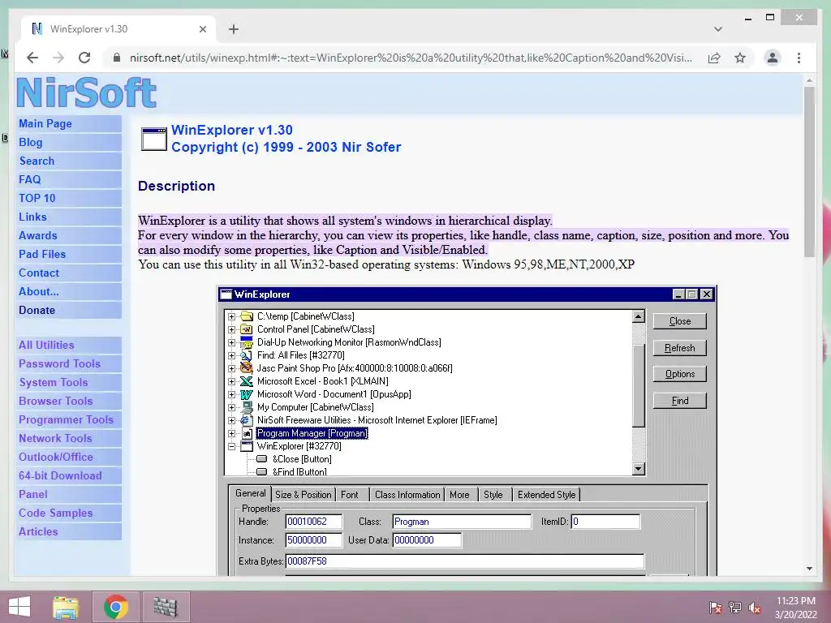Expand the C:\temp [CabinetWClass] tree node
The width and height of the screenshot is (831, 623).
pyautogui.click(x=231, y=317)
